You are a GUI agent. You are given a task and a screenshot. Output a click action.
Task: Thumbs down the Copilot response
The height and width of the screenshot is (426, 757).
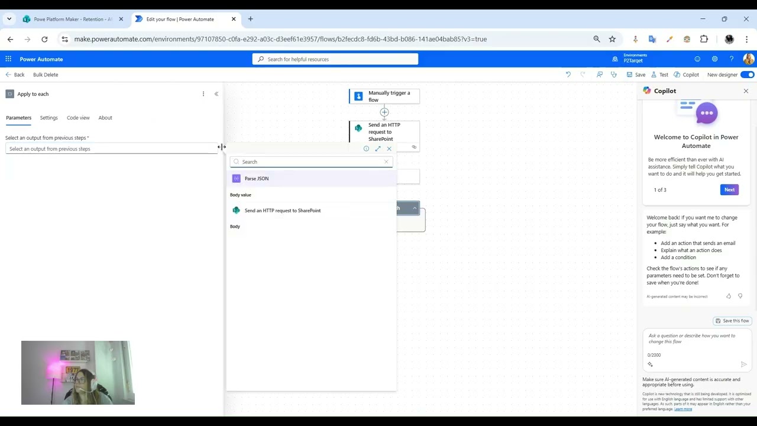(740, 296)
